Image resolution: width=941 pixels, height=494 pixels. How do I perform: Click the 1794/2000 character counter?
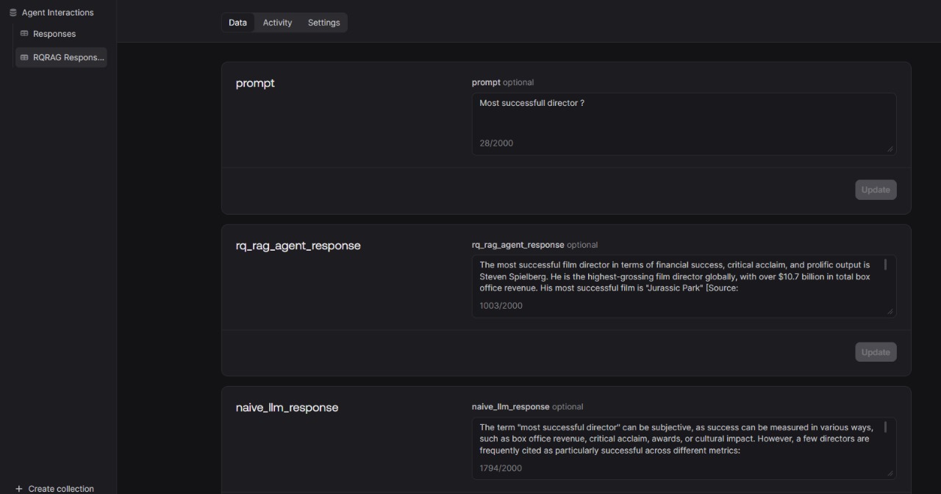pyautogui.click(x=501, y=468)
